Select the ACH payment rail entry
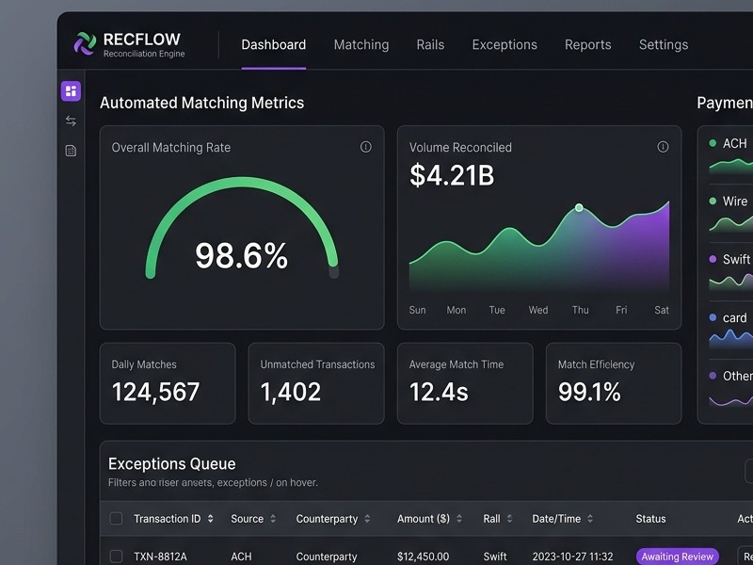The image size is (753, 565). (x=730, y=155)
